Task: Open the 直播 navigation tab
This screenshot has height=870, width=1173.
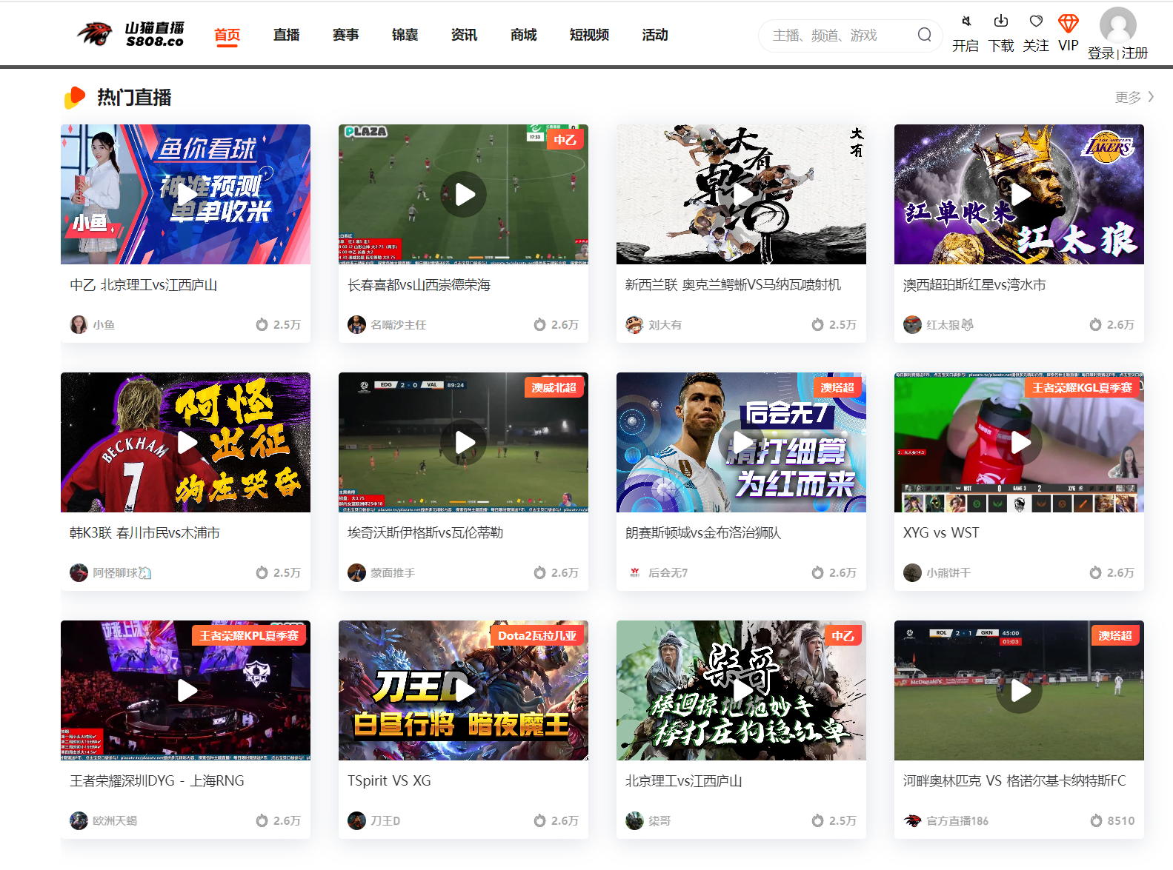Action: tap(286, 35)
